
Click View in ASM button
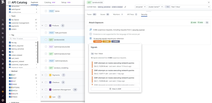[x=115, y=89]
